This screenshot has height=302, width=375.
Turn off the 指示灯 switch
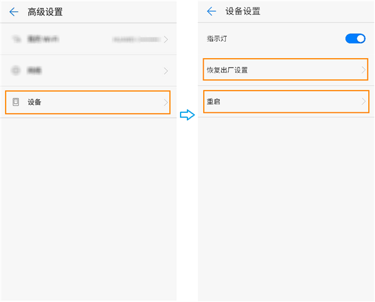point(355,39)
